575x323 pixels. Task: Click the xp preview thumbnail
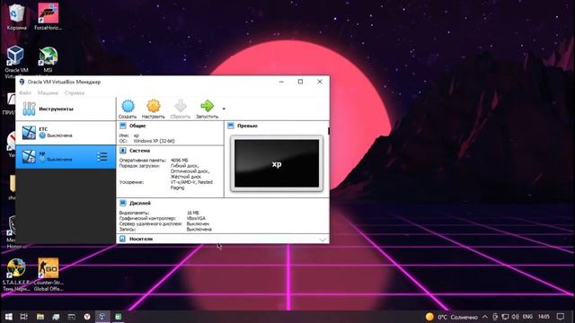tap(277, 163)
